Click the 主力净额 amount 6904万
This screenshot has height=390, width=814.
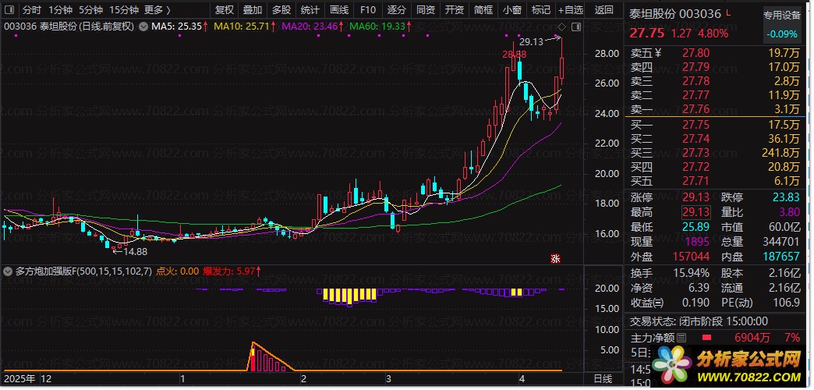[x=752, y=338]
